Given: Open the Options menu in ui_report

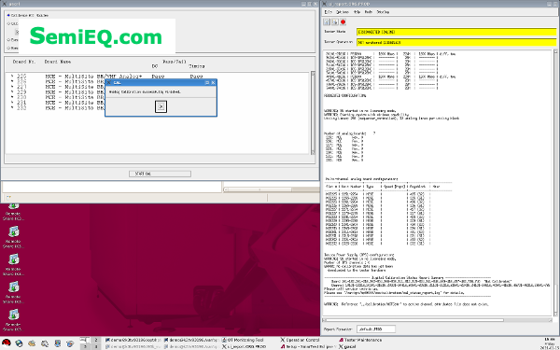Looking at the screenshot, I should (343, 12).
